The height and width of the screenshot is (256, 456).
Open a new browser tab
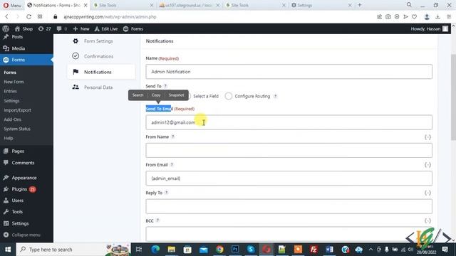pyautogui.click(x=360, y=5)
